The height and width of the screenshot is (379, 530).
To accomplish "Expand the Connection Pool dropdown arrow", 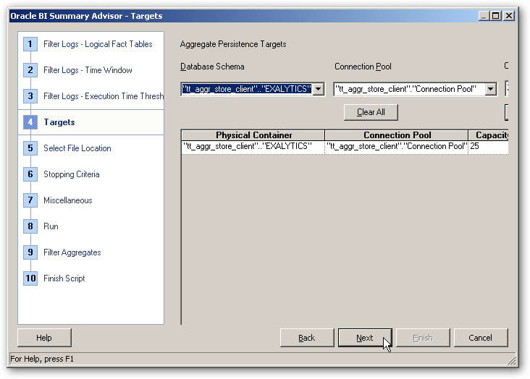I will (x=490, y=89).
